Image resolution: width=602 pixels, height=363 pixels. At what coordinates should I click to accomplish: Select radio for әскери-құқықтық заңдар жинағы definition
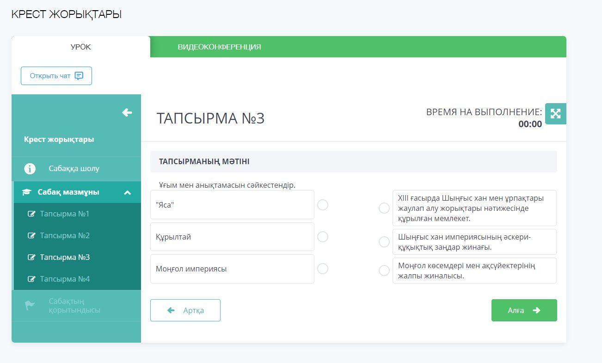point(384,242)
